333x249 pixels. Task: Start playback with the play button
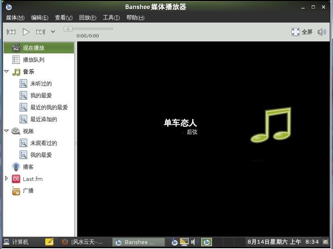tap(26, 32)
